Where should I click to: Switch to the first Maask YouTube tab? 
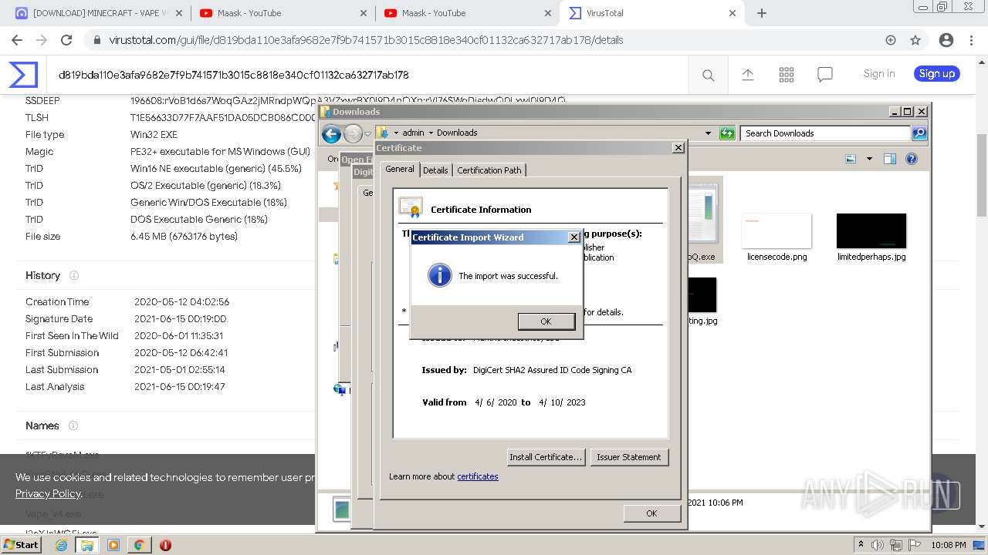[x=283, y=13]
